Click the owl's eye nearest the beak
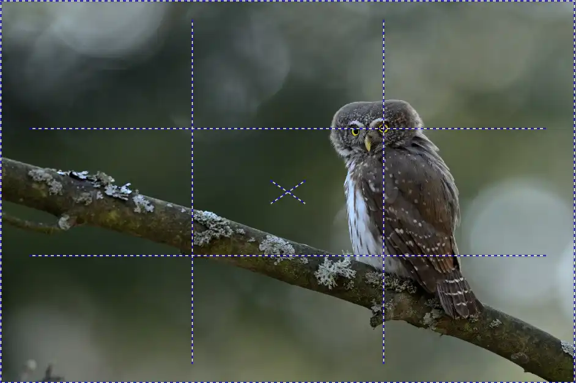 tap(355, 131)
